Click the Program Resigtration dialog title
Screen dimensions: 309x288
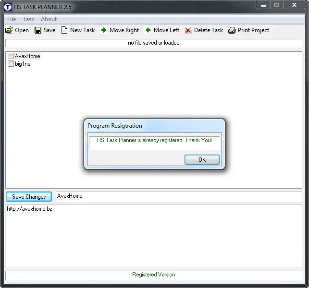point(115,126)
